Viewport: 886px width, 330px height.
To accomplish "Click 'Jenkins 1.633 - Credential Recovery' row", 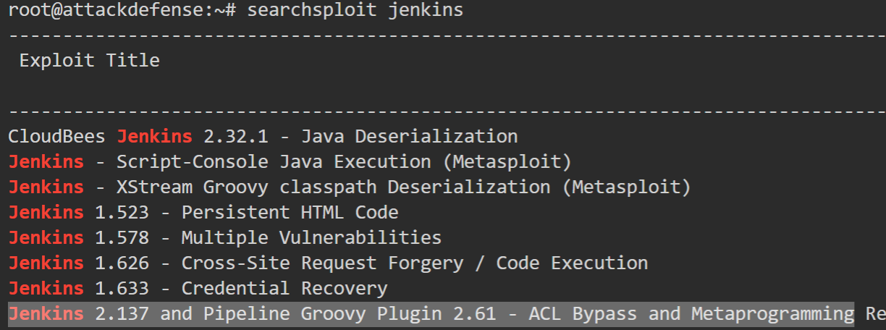I will [198, 288].
